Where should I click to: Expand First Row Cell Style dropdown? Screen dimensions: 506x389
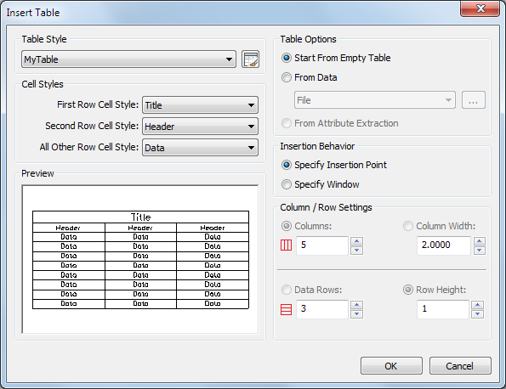(200, 105)
